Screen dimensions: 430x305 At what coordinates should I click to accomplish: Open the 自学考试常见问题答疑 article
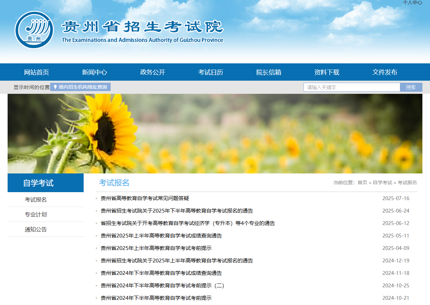[x=144, y=198]
